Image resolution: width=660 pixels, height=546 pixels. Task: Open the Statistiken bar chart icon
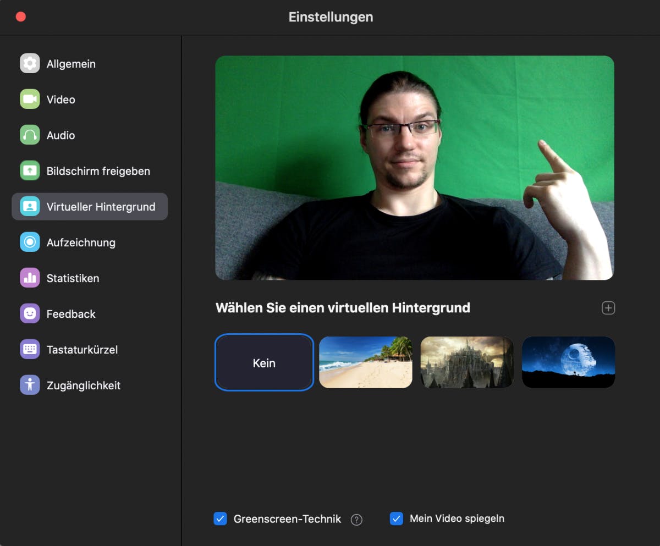click(x=30, y=278)
